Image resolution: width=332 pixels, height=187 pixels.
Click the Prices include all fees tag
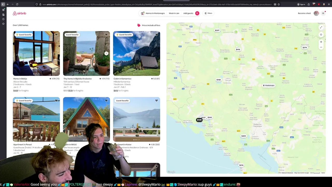pyautogui.click(x=149, y=25)
